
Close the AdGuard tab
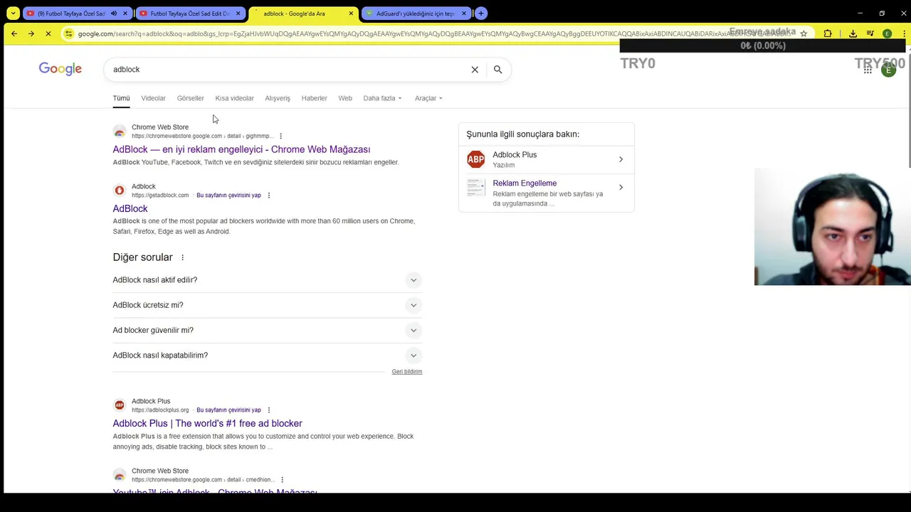tap(464, 13)
